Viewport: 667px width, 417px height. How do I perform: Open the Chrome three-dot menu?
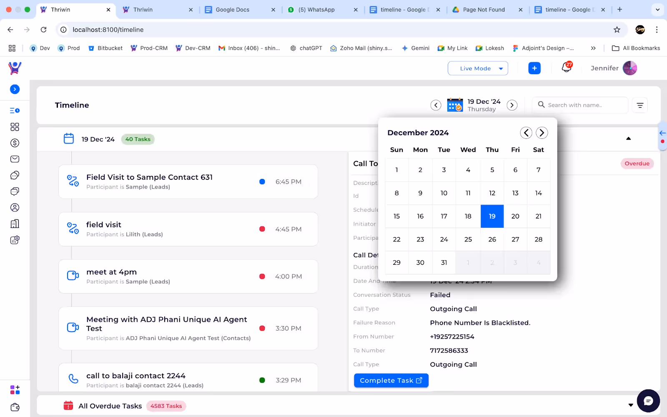click(x=657, y=30)
